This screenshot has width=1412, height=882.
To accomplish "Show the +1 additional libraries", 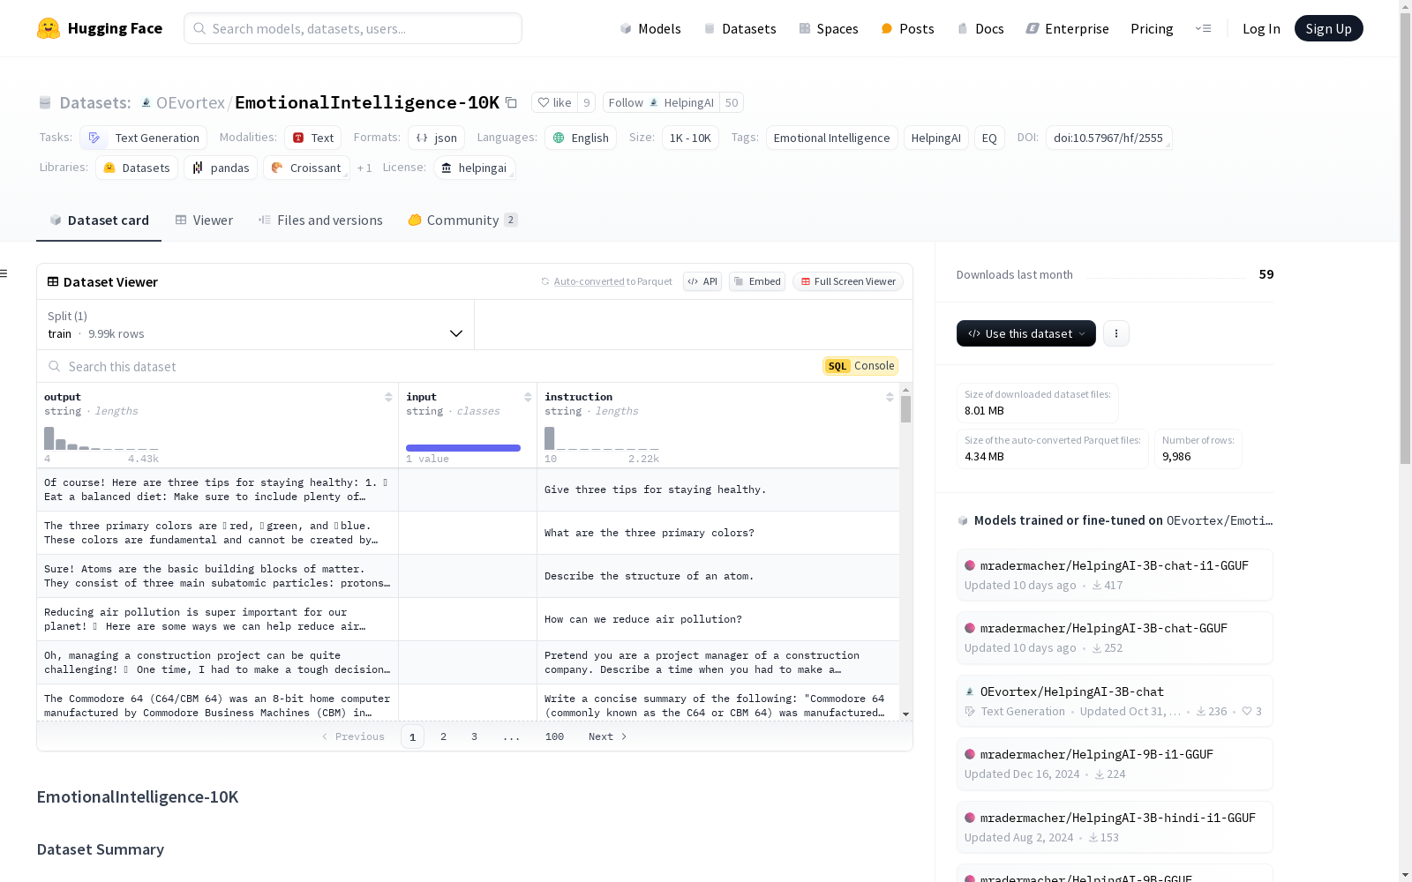I will click(x=364, y=168).
